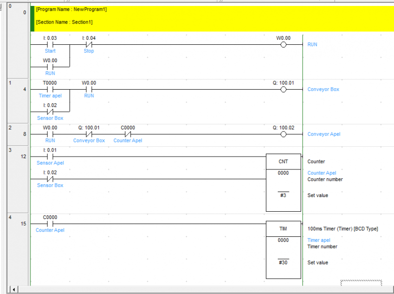Select the Sensor Box reset contact for CNT
The height and width of the screenshot is (294, 394).
coord(50,179)
